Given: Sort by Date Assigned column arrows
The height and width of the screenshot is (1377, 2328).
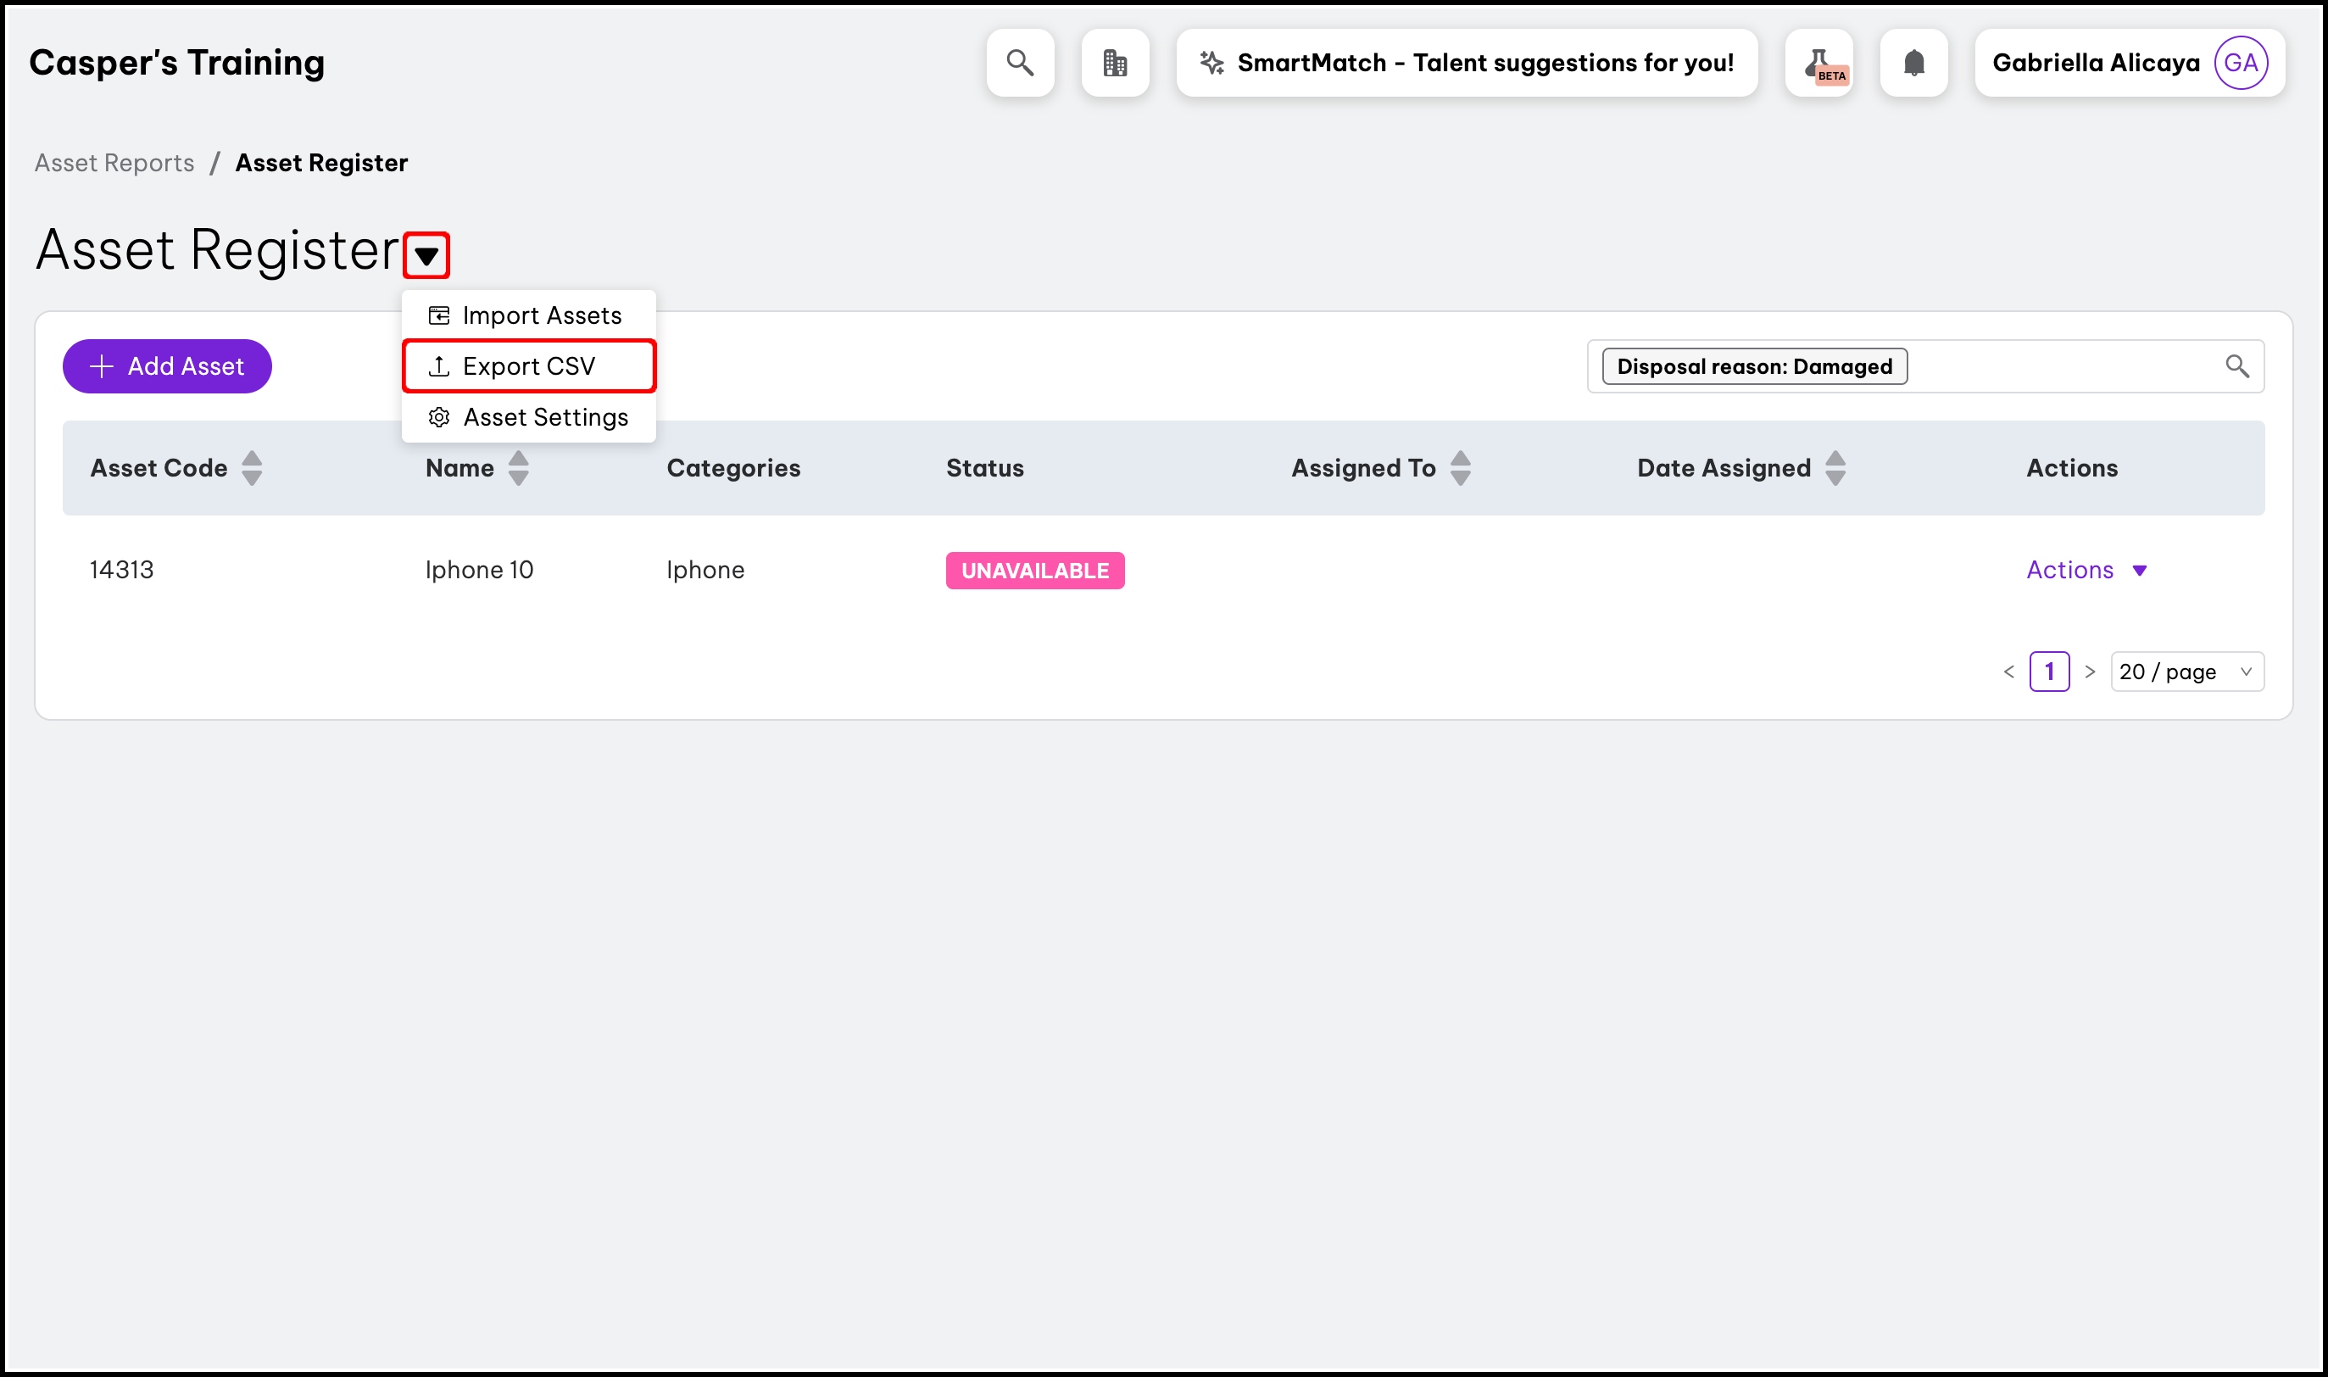Looking at the screenshot, I should pos(1835,469).
